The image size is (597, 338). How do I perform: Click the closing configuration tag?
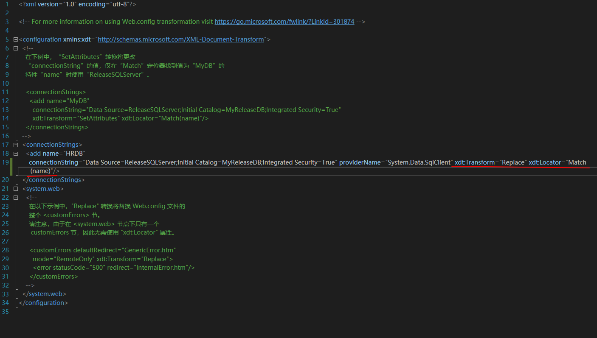[x=44, y=303]
